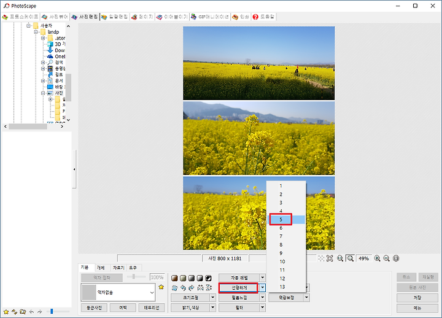Image resolution: width=442 pixels, height=318 pixels.
Task: Click the 자동 레벨 auto level button
Action: coord(239,277)
